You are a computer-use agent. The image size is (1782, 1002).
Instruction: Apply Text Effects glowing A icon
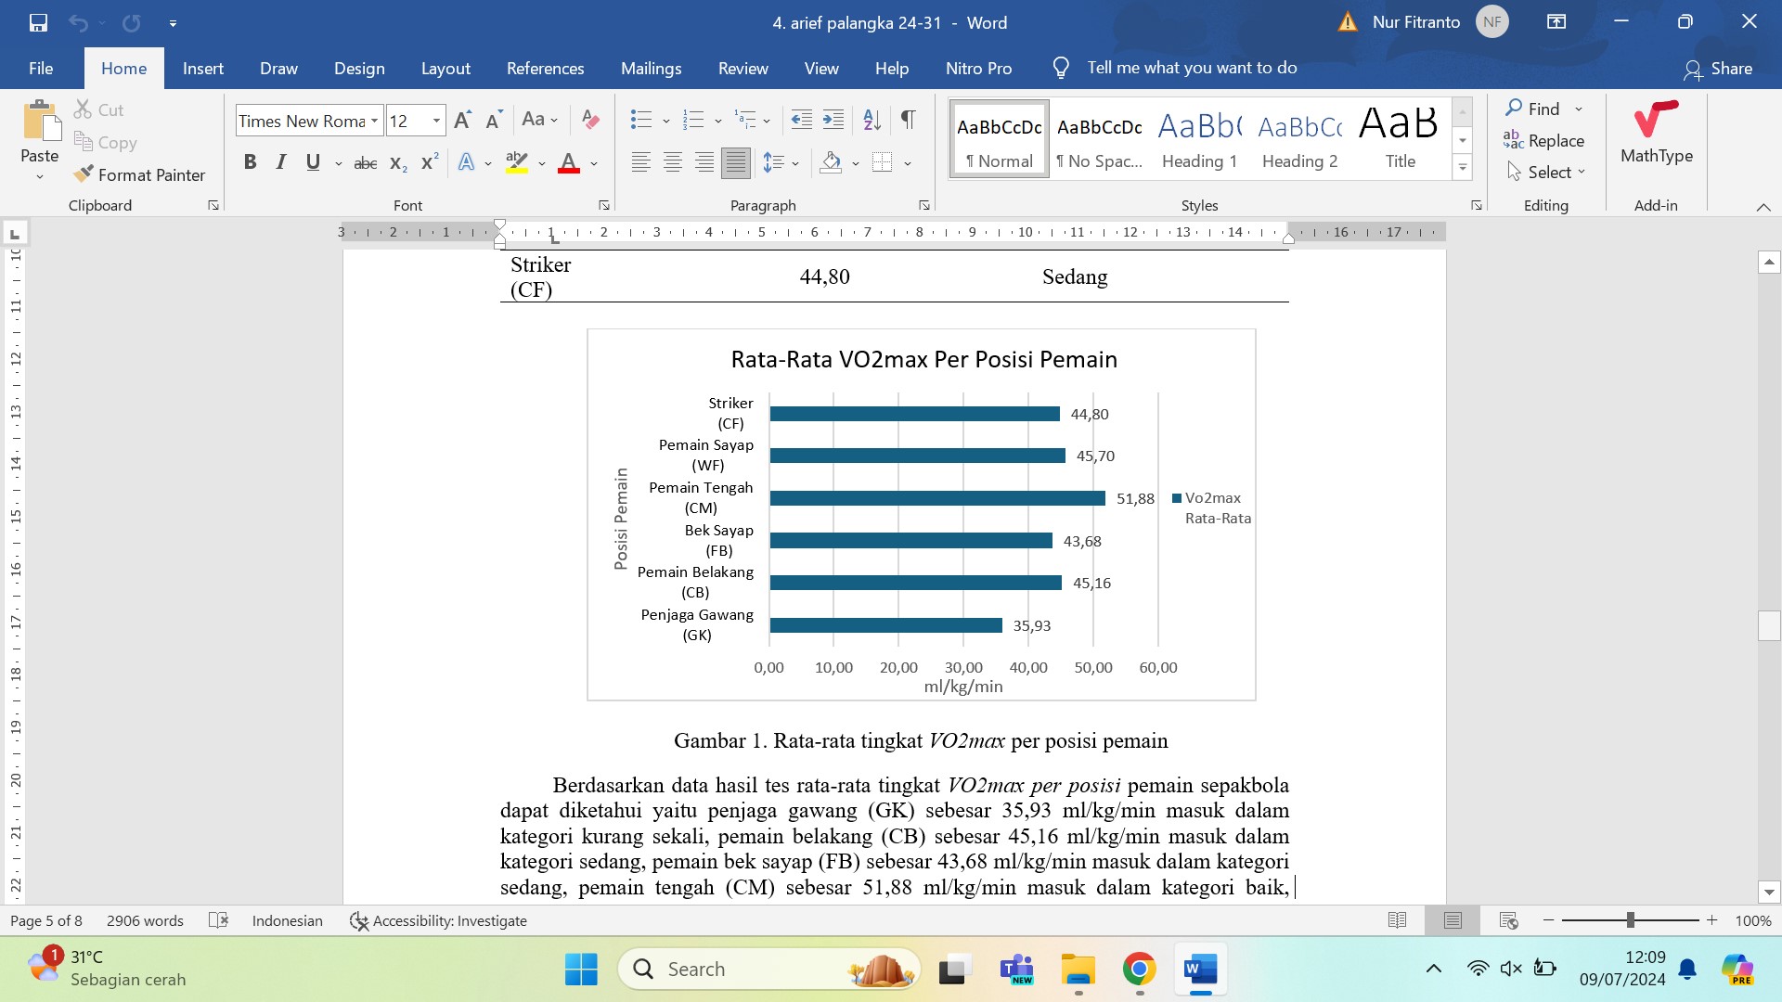pyautogui.click(x=466, y=163)
